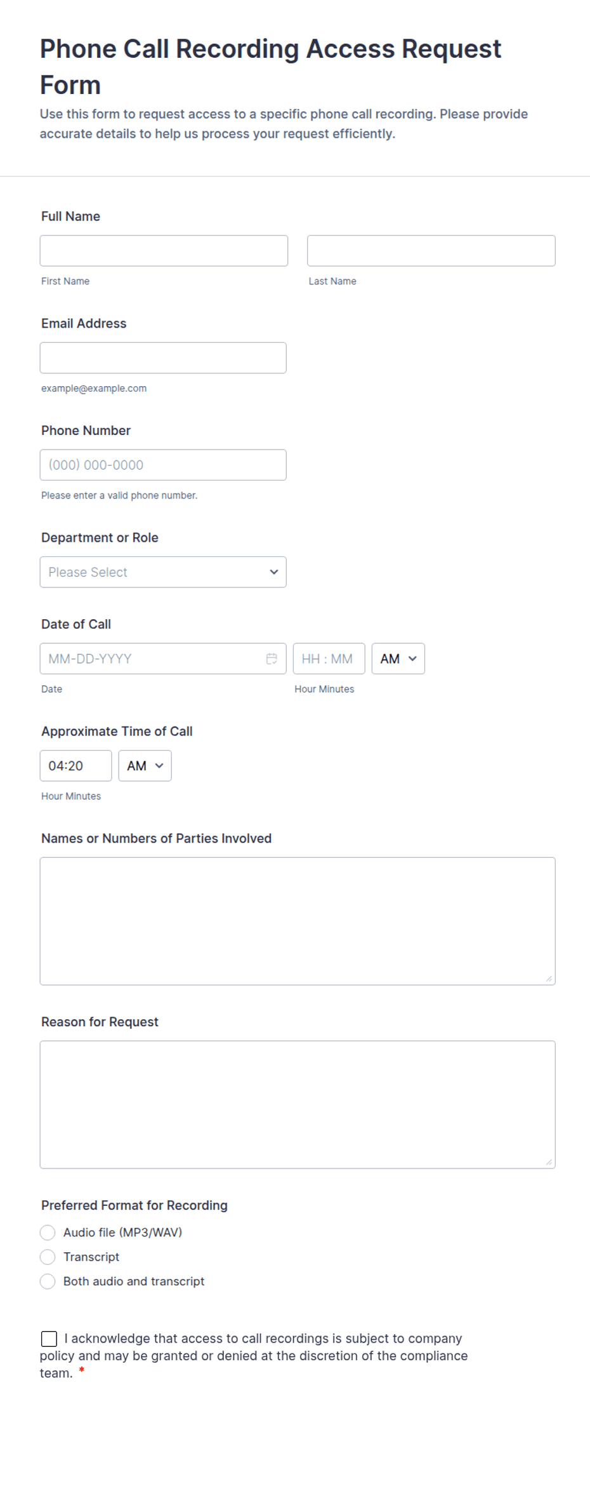Viewport: 590px width, 1512px height.
Task: Click the 04:20 approximate time field
Action: tap(76, 766)
